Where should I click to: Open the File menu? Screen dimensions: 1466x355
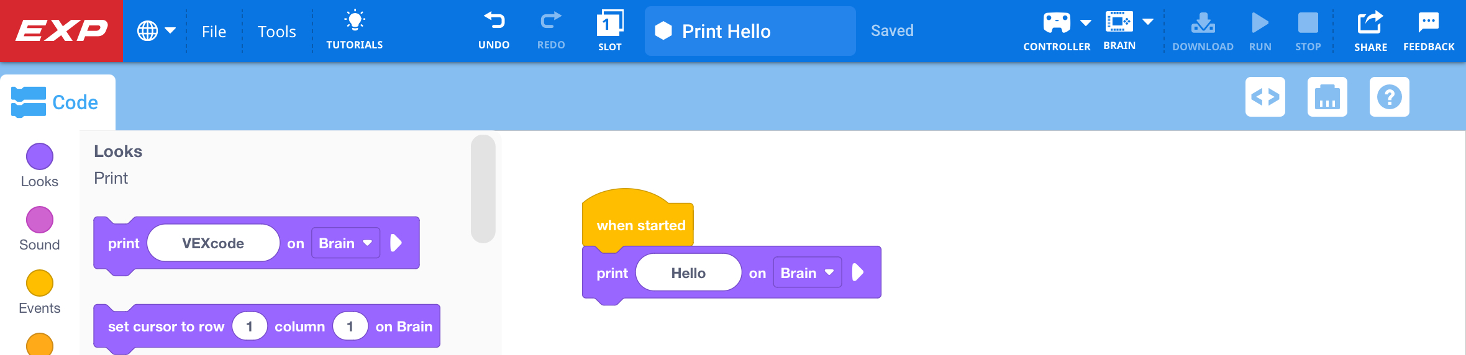pos(214,32)
